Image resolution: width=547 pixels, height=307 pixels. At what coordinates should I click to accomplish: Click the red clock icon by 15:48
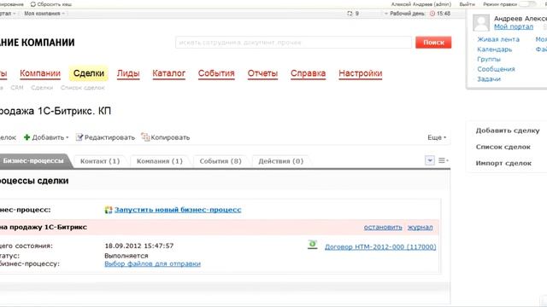click(x=432, y=14)
